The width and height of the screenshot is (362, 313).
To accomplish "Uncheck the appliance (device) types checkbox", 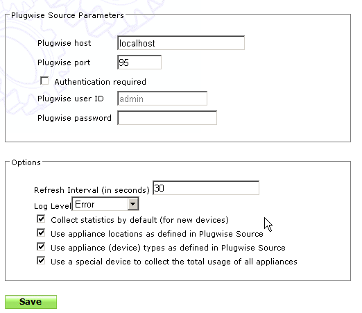I will coord(41,246).
